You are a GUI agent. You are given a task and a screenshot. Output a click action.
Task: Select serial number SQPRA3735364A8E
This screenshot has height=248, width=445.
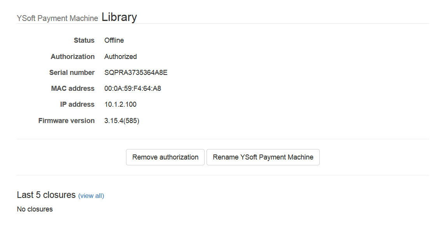point(136,73)
